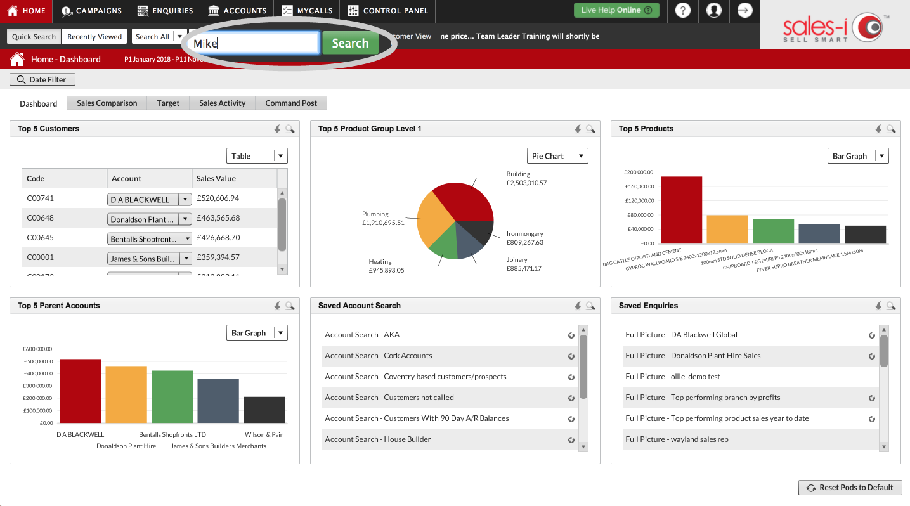Select the Dashboard tab
The image size is (910, 506).
pyautogui.click(x=38, y=103)
